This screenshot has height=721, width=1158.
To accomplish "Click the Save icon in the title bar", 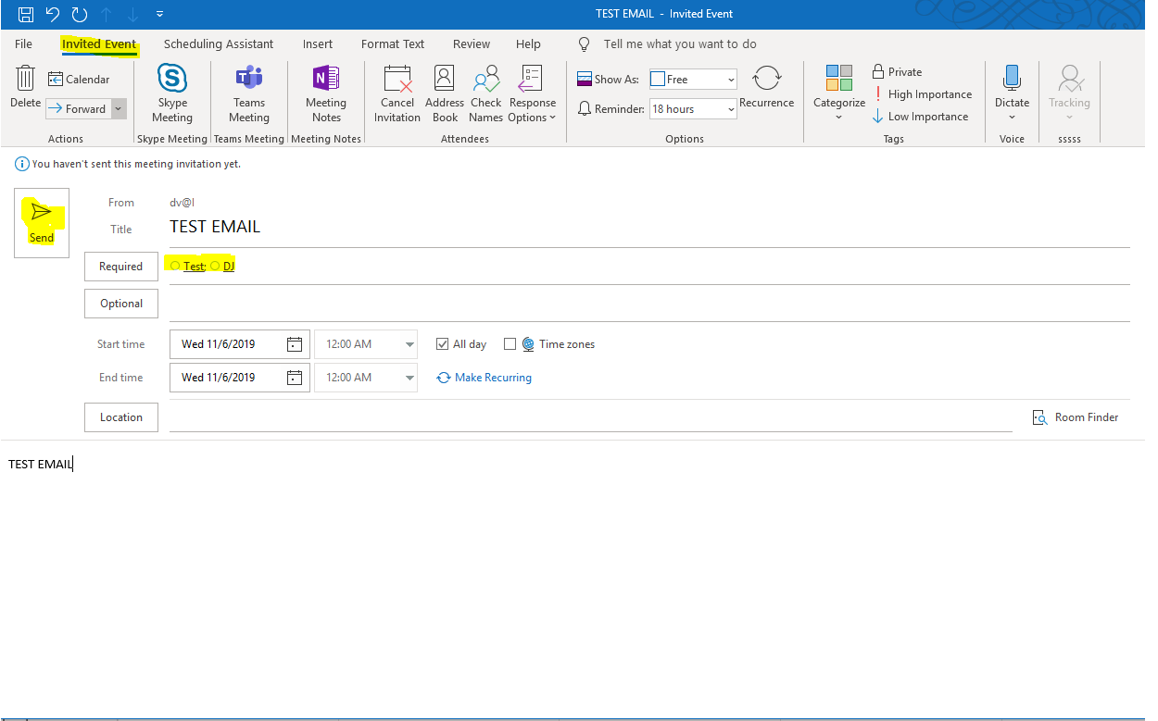I will click(x=26, y=14).
